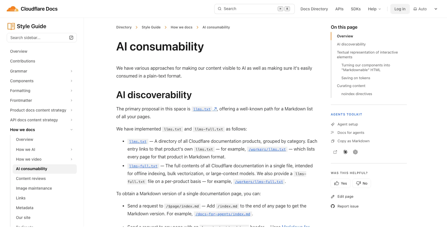The width and height of the screenshot is (447, 251).
Task: Expand the Frontmatter sidebar section
Action: click(72, 100)
